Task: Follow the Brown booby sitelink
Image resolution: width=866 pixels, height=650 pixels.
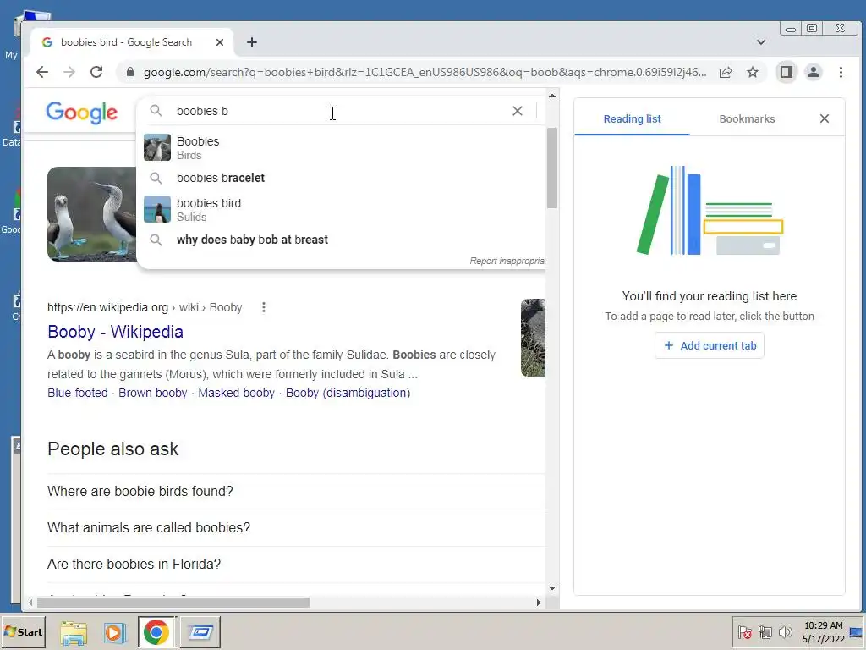Action: point(153,393)
